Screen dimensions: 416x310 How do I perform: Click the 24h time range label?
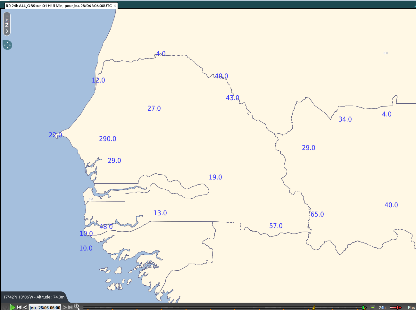coord(382,307)
